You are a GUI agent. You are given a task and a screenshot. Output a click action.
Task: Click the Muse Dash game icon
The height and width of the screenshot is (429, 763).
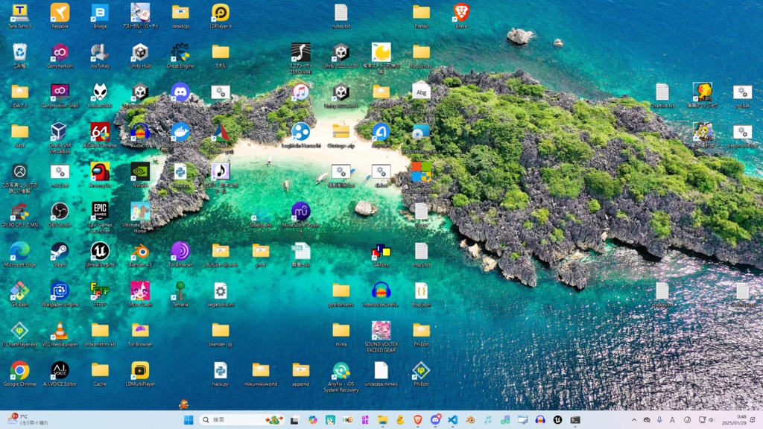pos(140,295)
